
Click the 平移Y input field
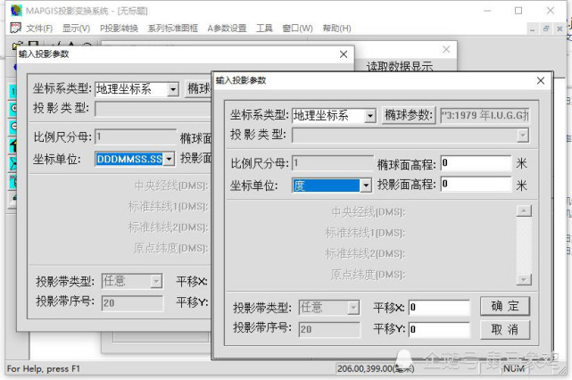[x=439, y=330]
